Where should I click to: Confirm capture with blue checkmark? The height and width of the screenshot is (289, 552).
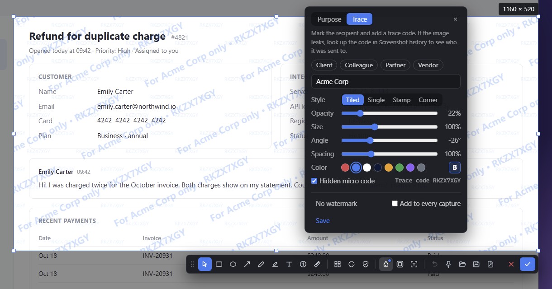tap(527, 264)
